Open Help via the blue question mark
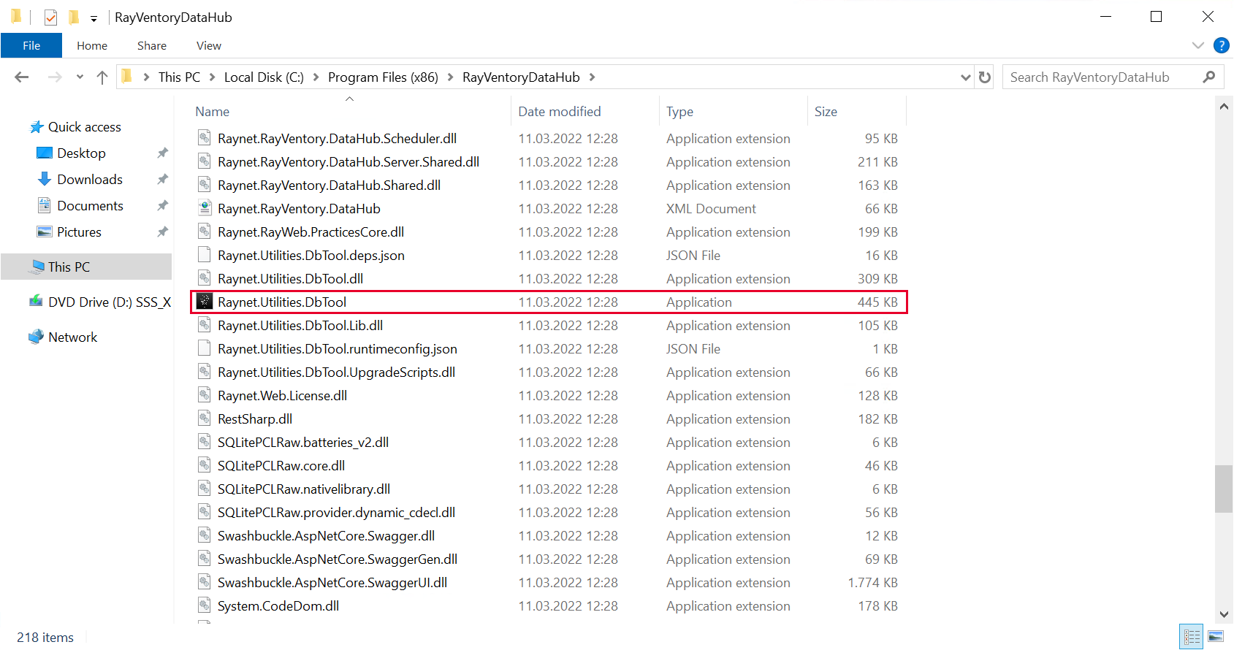The width and height of the screenshot is (1234, 650). (x=1221, y=45)
